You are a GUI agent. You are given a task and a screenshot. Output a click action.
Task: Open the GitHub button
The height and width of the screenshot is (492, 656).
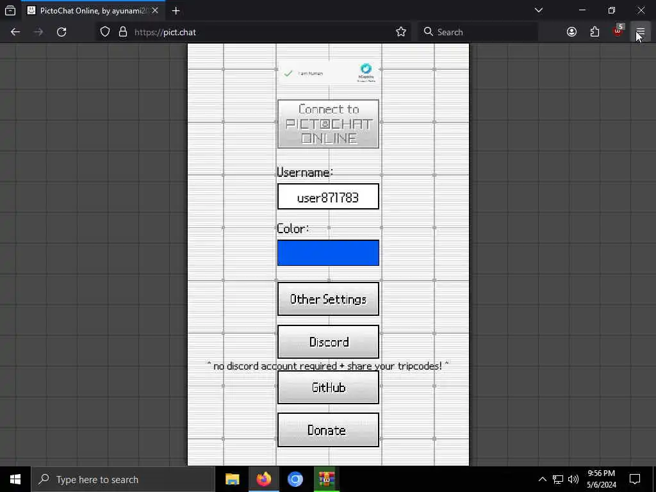(328, 388)
